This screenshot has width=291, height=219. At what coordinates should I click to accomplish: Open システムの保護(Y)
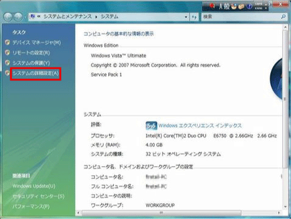tap(31, 63)
